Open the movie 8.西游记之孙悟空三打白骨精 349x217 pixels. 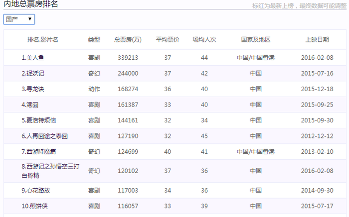point(50,171)
